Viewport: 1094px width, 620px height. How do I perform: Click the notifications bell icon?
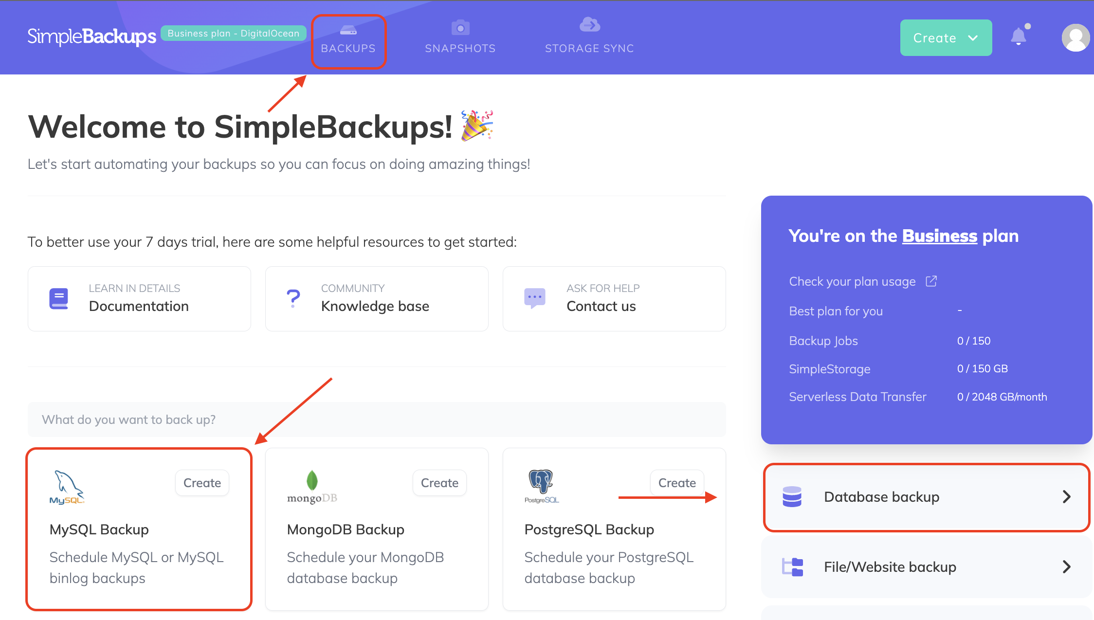[1018, 36]
